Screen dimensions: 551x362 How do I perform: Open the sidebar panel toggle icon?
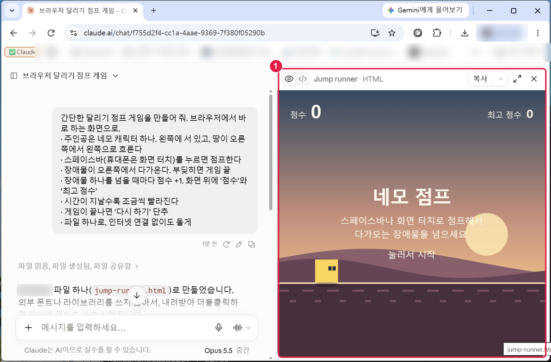pyautogui.click(x=14, y=76)
